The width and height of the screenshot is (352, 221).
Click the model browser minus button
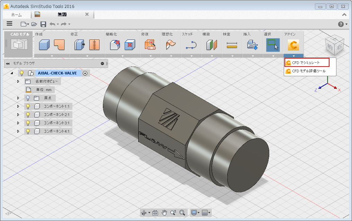coord(102,64)
